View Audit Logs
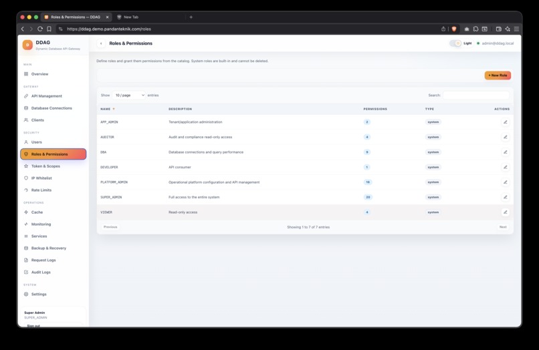This screenshot has width=539, height=350. (53, 273)
